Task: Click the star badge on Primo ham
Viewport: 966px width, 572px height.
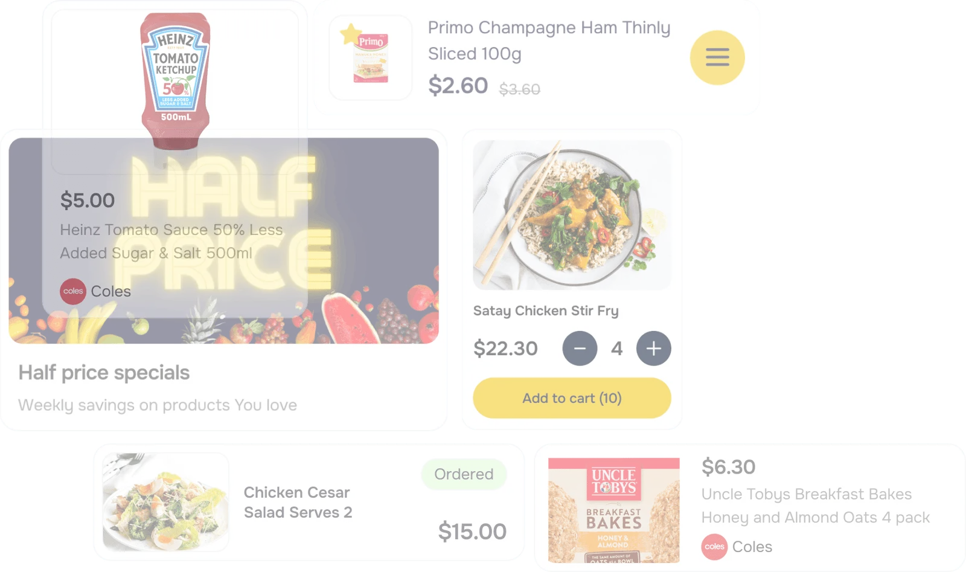Action: tap(351, 34)
